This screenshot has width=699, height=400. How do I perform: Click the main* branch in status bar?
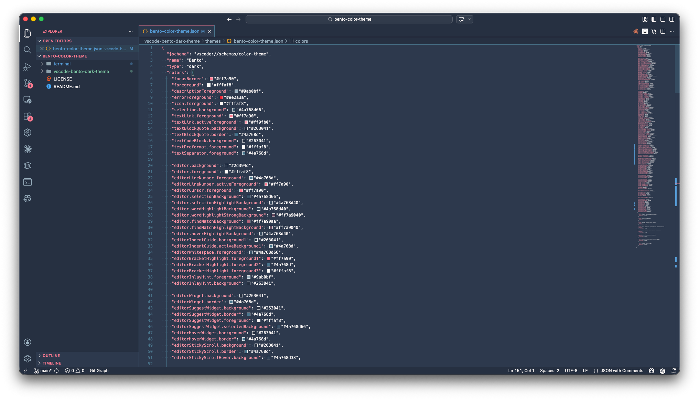point(43,371)
